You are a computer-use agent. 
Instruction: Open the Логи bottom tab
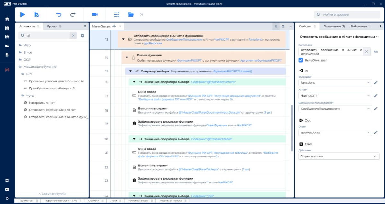point(114,200)
